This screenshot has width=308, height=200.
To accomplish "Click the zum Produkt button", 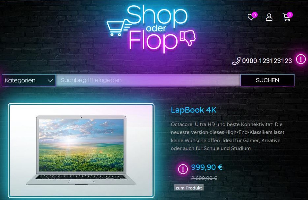I will pos(189,188).
